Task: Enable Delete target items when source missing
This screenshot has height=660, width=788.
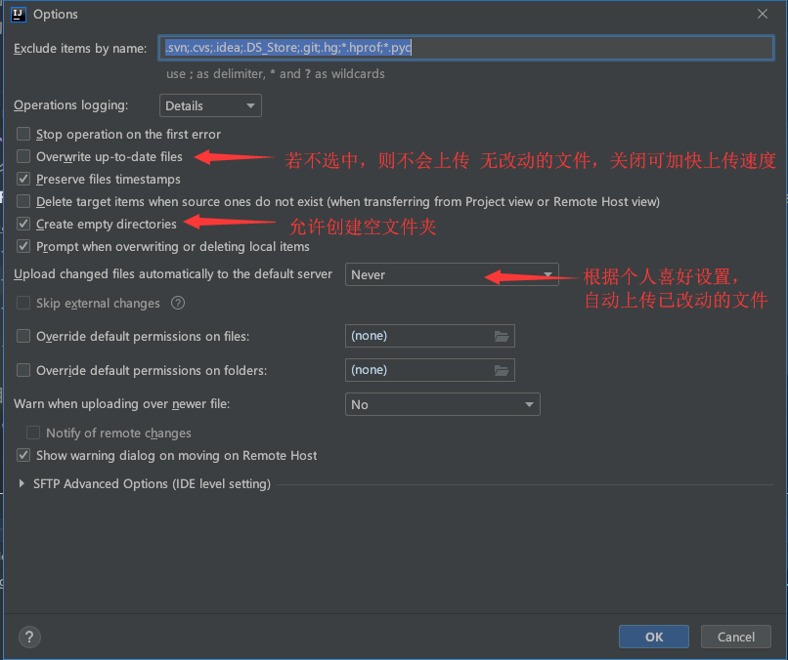Action: [23, 201]
